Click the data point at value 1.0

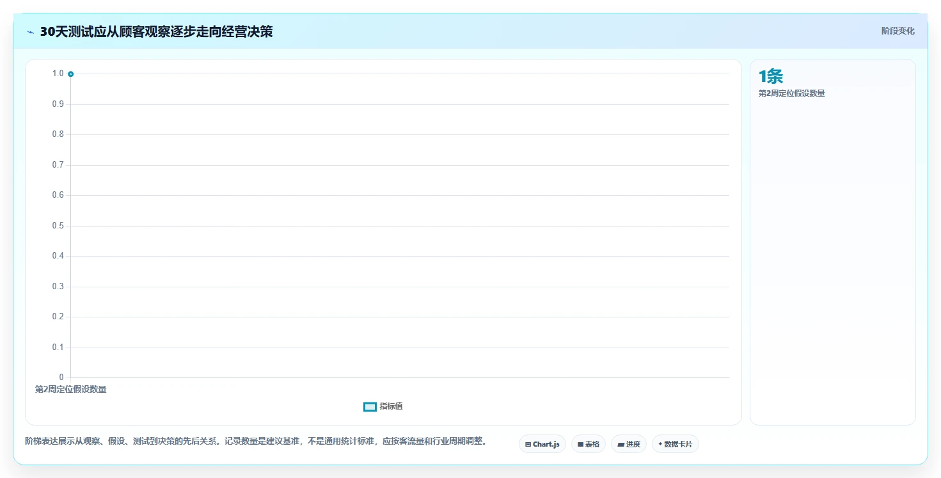pos(70,74)
